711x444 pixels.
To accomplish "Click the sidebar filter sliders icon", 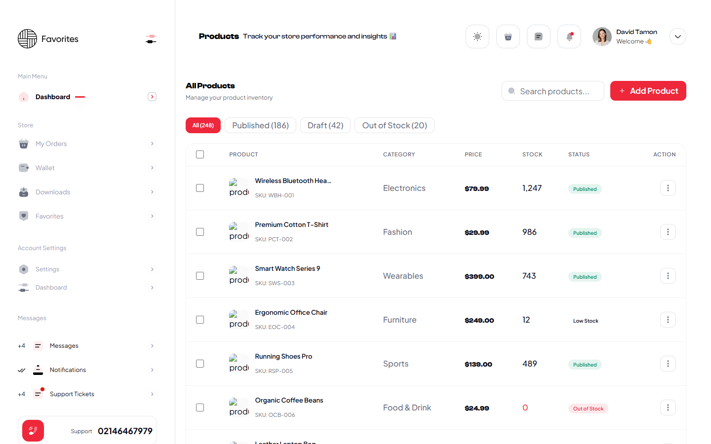I will click(151, 39).
